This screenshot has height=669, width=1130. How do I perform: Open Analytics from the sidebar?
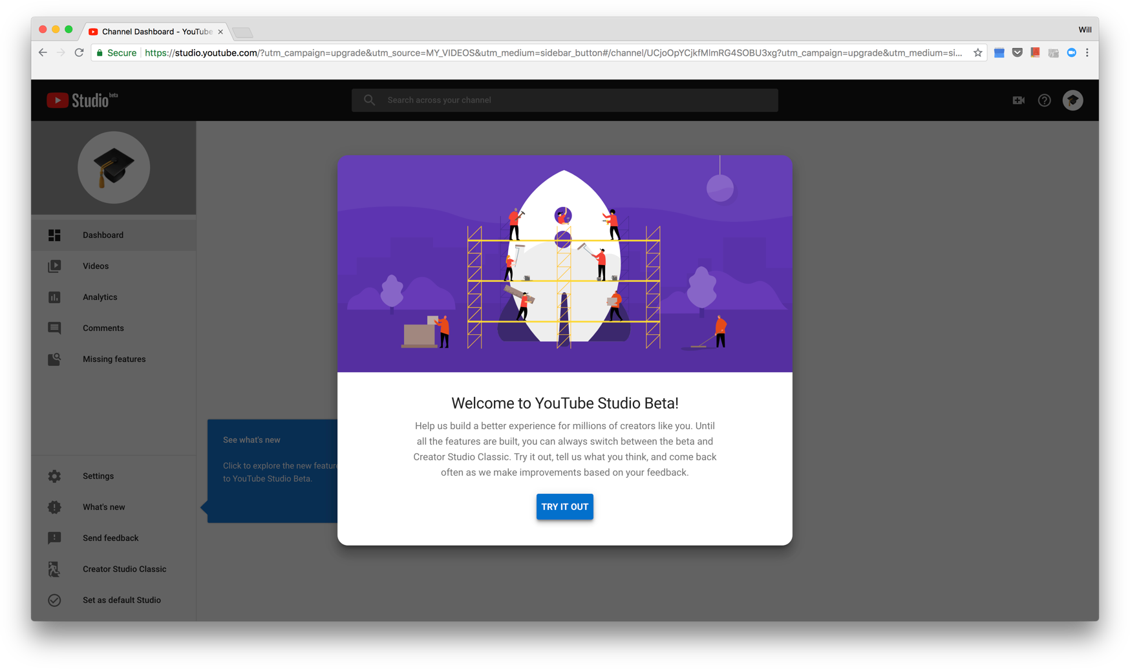tap(114, 297)
